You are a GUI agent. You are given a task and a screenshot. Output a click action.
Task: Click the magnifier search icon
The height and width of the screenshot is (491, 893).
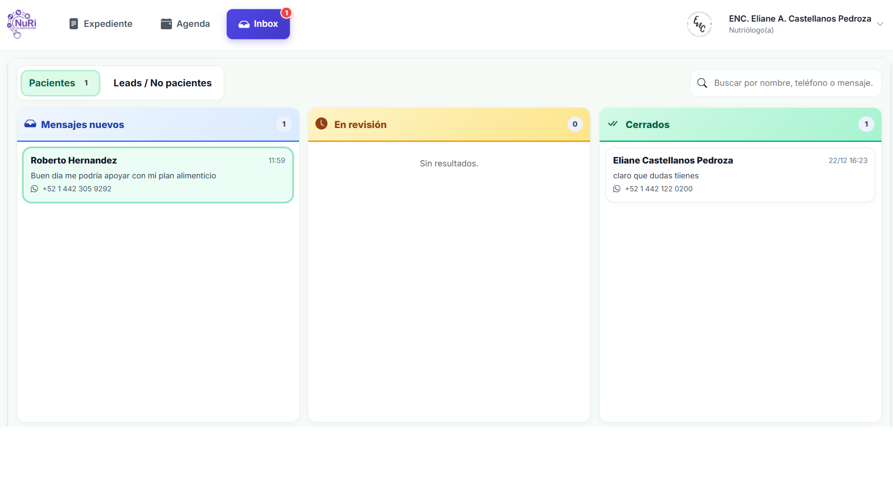point(702,83)
